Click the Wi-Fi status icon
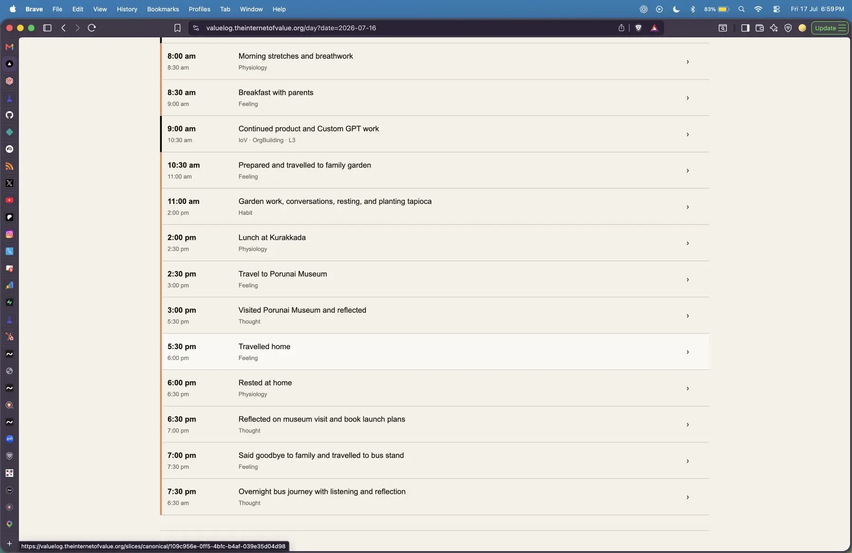This screenshot has width=852, height=553. 758,9
